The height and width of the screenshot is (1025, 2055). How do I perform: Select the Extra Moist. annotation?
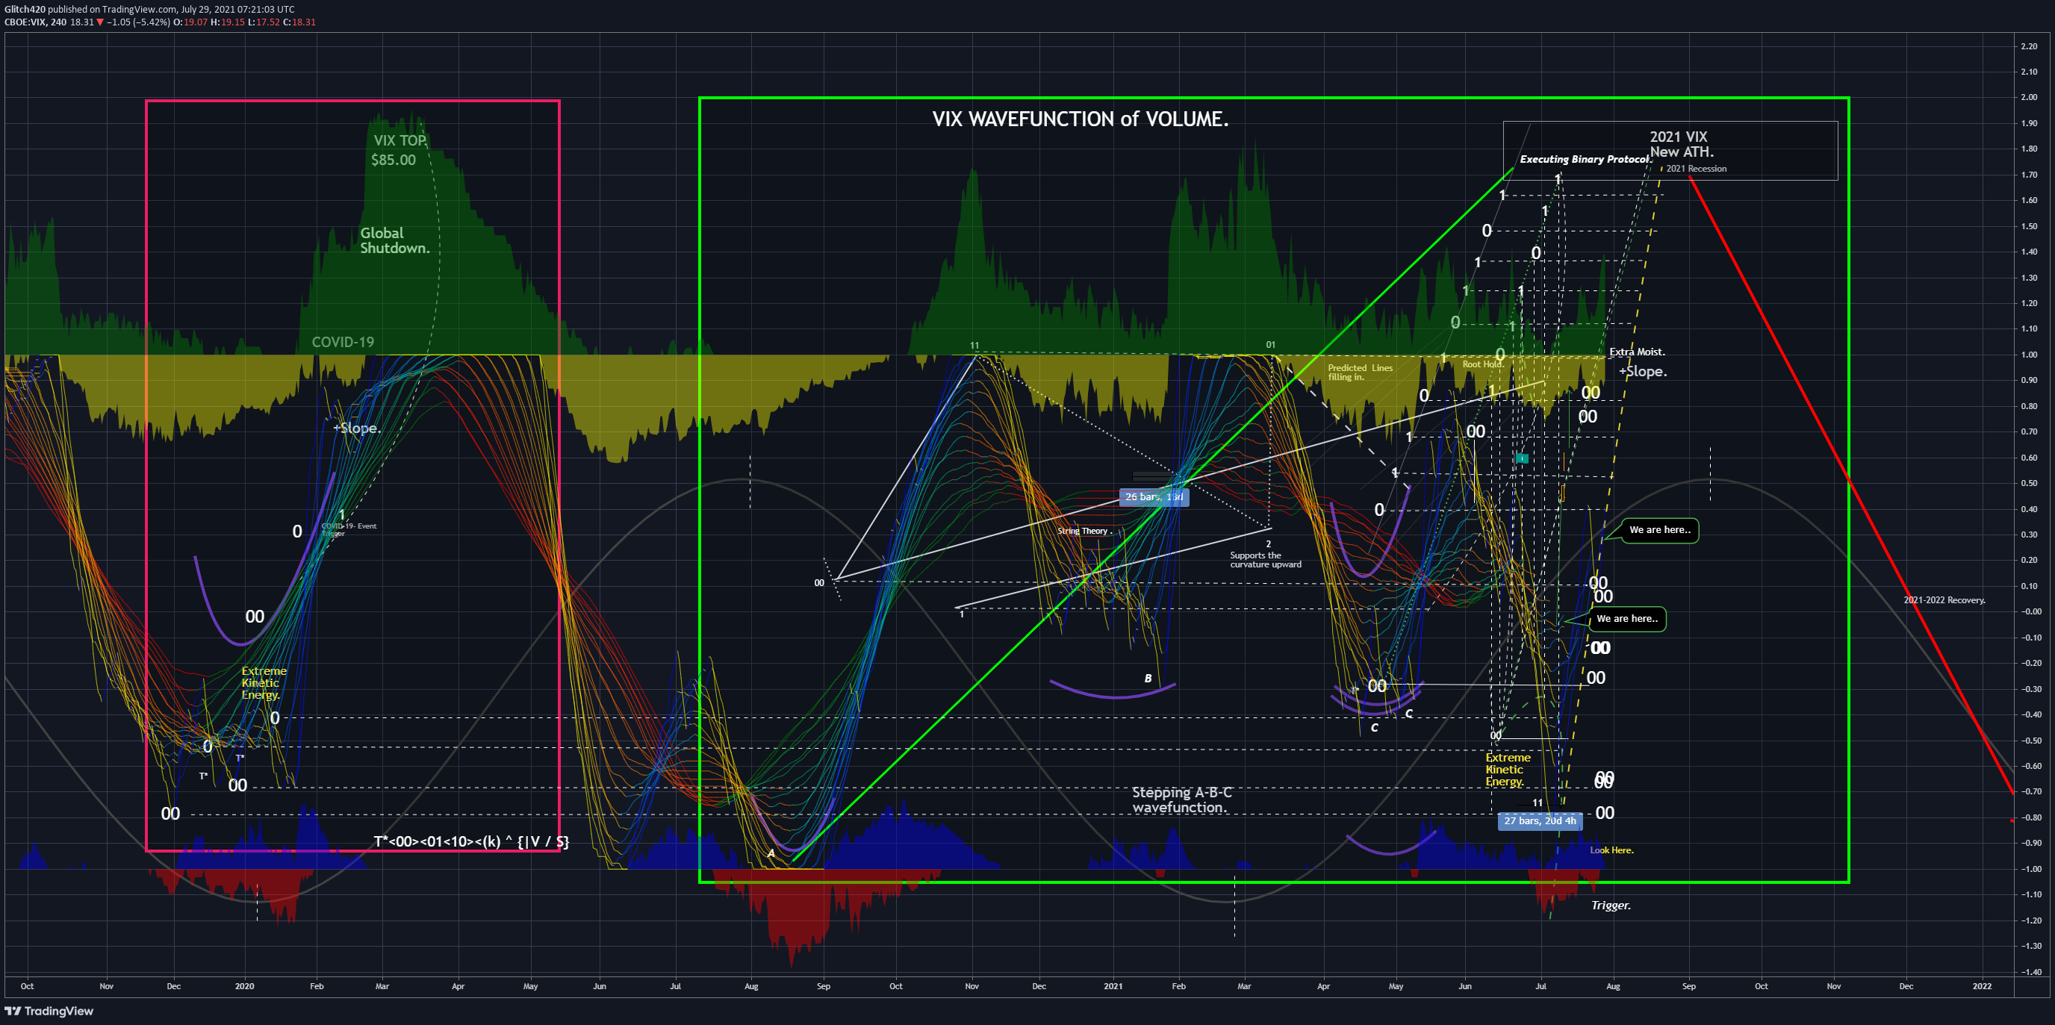(x=1637, y=352)
